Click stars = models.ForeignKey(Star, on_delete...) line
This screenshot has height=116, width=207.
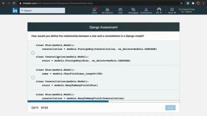point(86,61)
